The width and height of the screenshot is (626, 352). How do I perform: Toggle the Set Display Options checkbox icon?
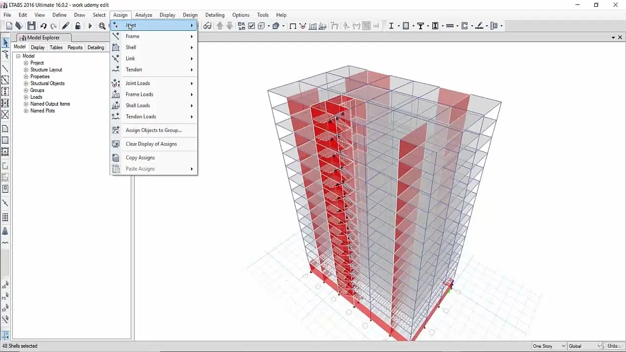coord(251,26)
